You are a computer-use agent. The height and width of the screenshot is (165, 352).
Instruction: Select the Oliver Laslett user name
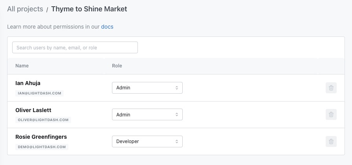[x=33, y=110]
